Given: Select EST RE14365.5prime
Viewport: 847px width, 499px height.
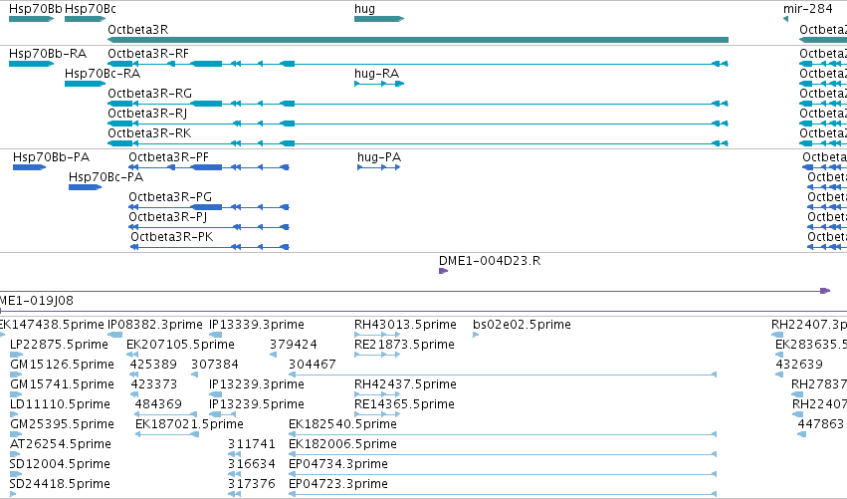Looking at the screenshot, I should coord(404,405).
